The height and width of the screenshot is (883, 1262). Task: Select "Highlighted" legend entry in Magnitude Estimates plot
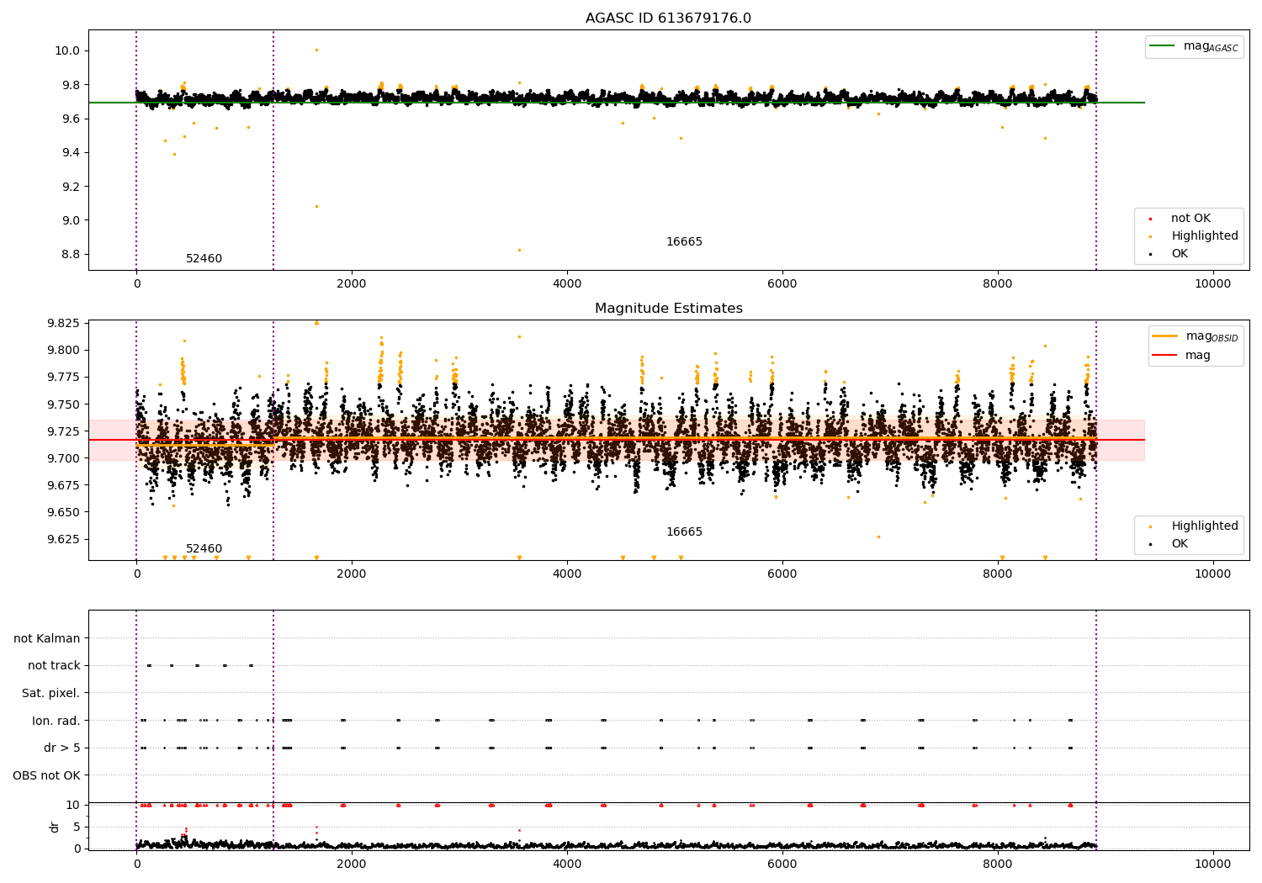point(1205,526)
